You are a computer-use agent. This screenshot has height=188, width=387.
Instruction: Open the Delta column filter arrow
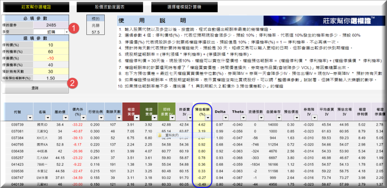click(226, 118)
